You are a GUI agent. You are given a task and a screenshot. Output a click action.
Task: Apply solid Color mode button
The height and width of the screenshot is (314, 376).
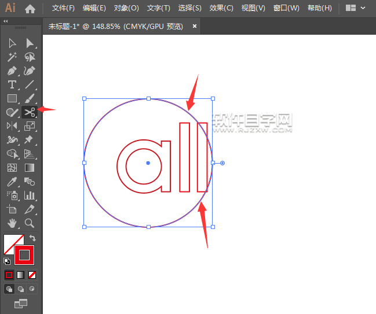coord(9,275)
